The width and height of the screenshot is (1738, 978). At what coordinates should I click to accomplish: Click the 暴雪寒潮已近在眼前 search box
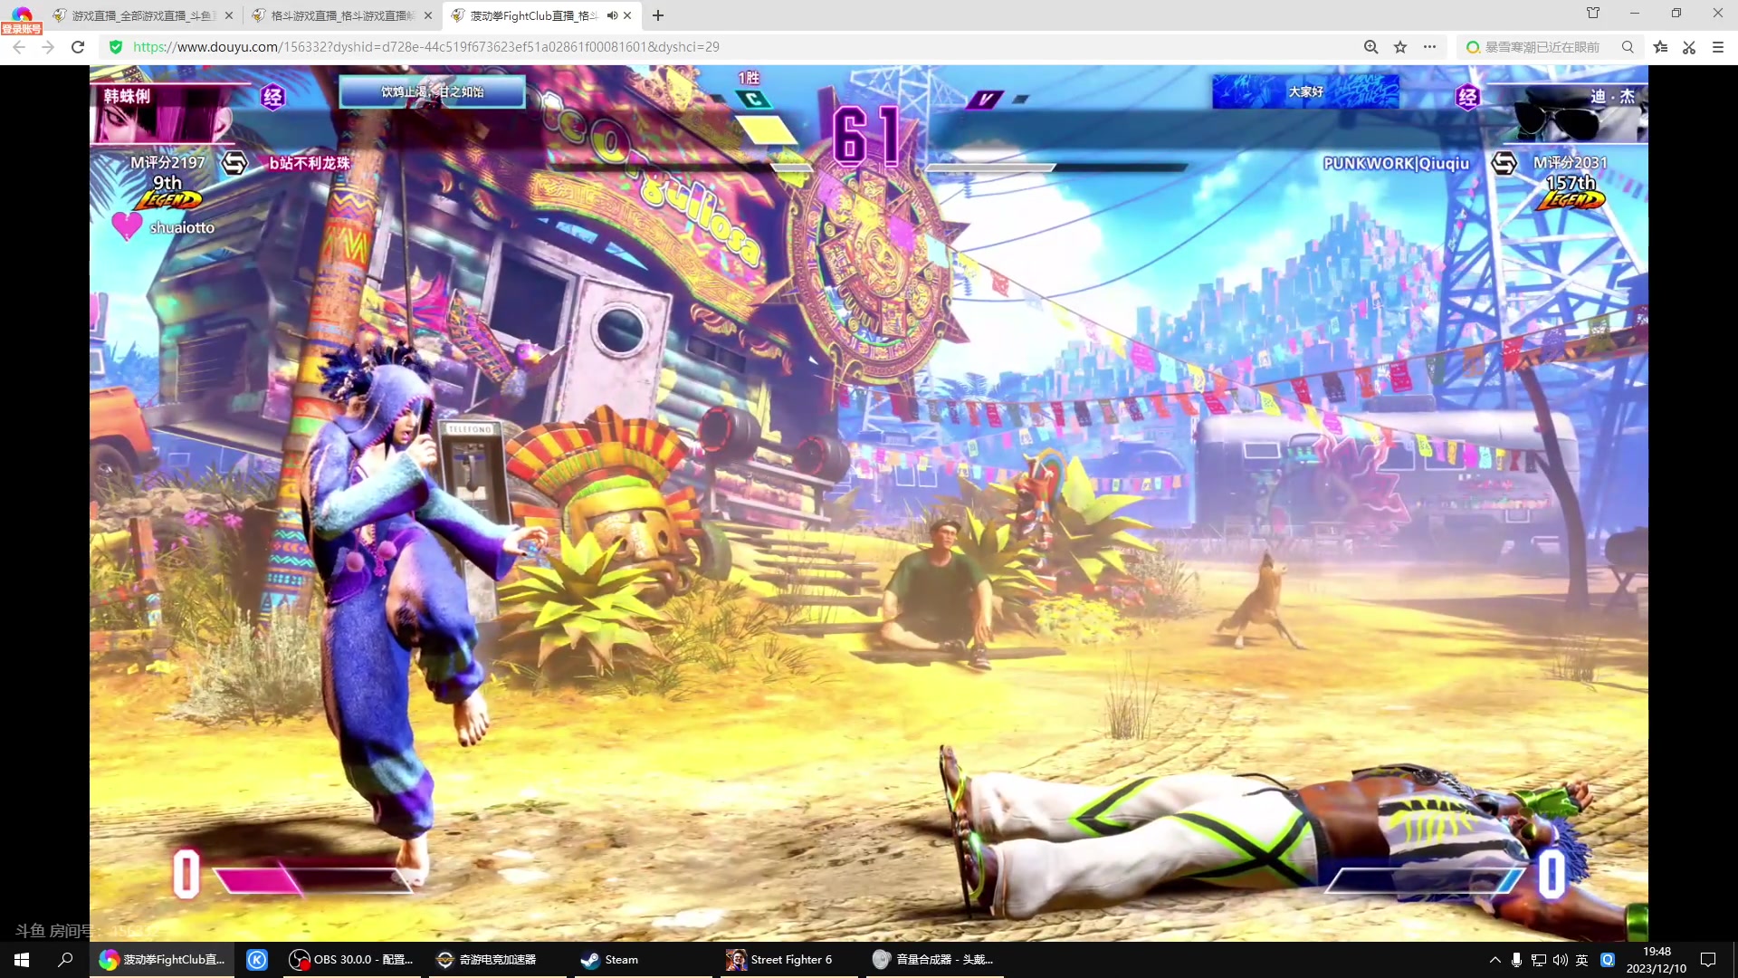tap(1542, 47)
